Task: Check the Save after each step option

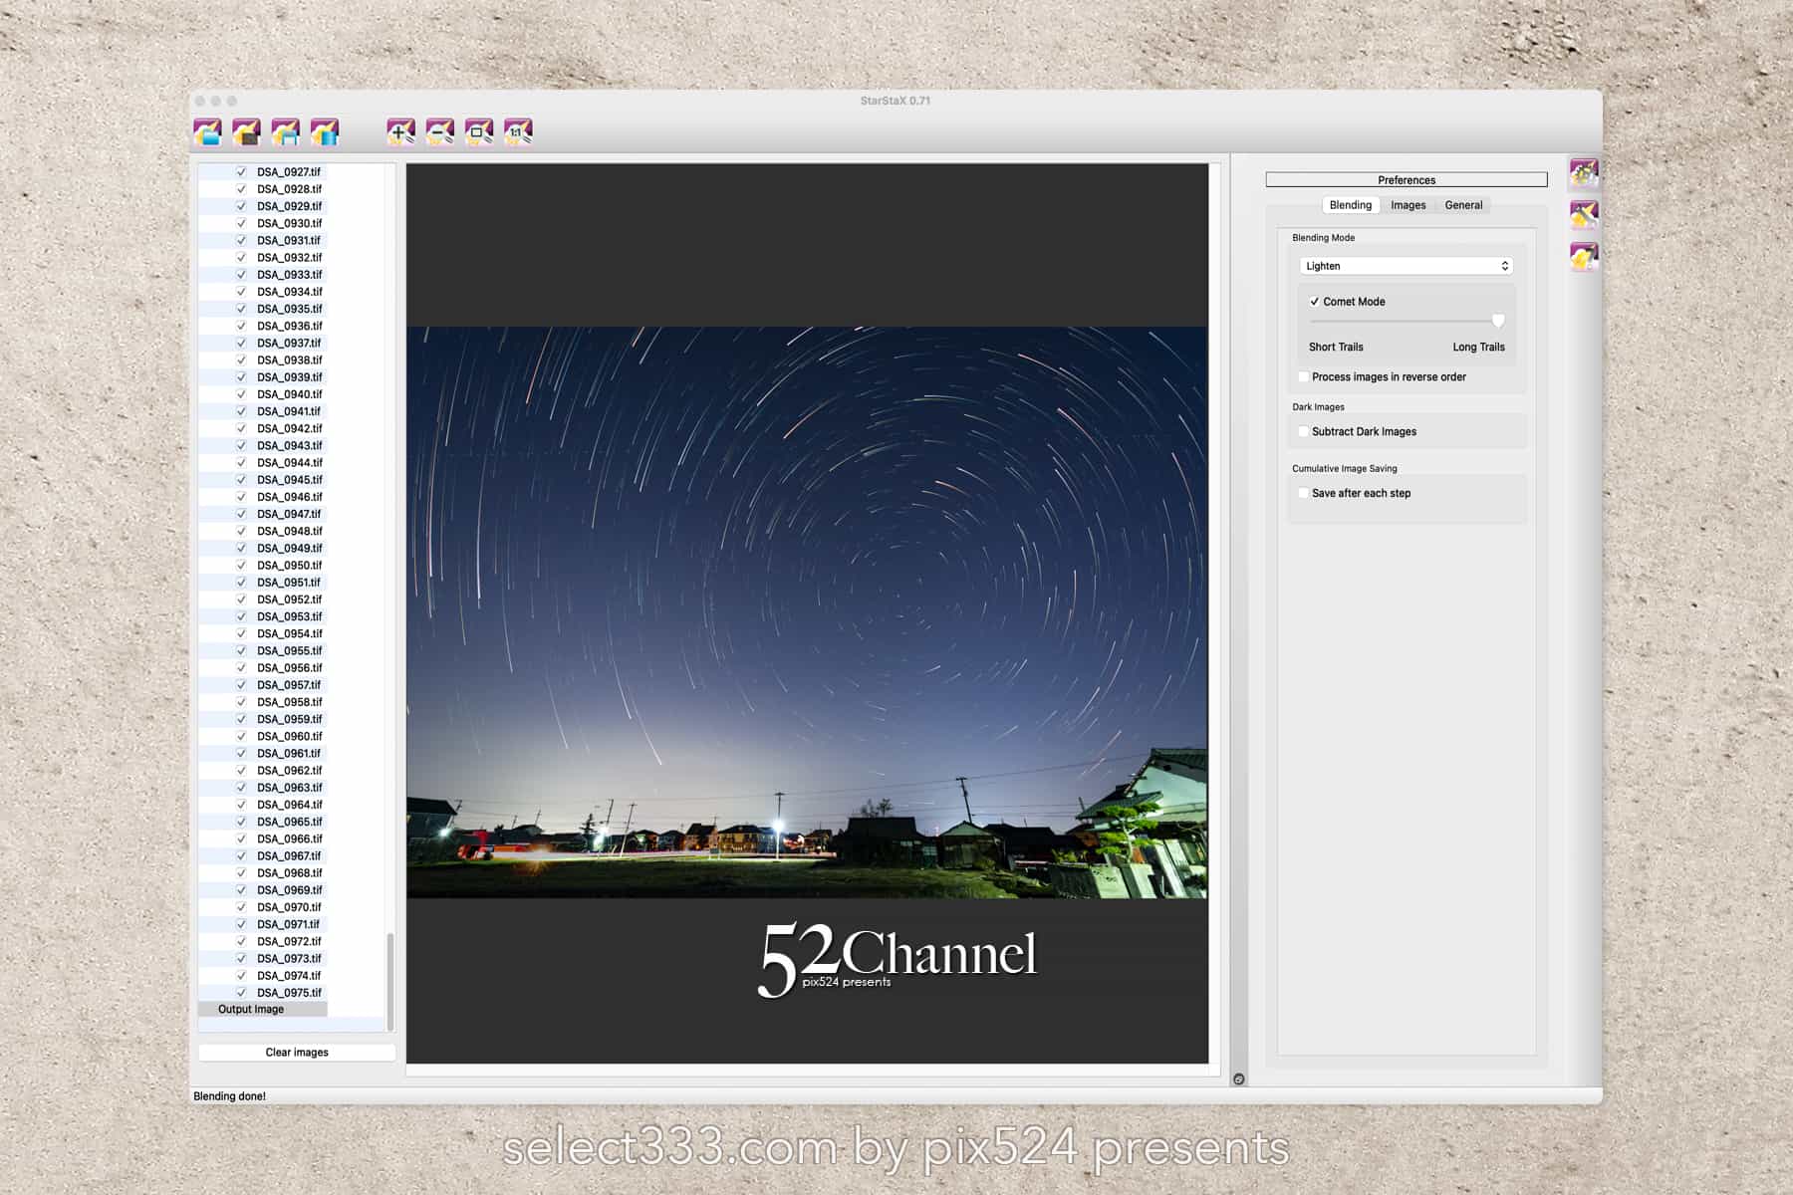Action: [x=1304, y=494]
